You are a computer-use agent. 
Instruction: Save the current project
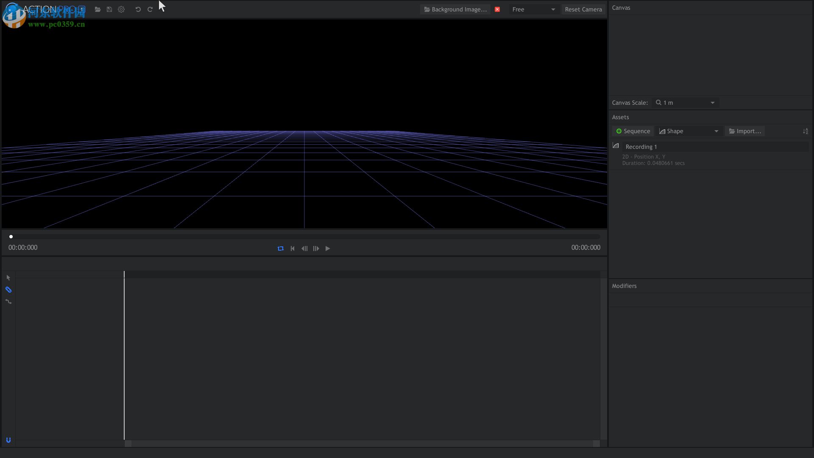pyautogui.click(x=109, y=9)
